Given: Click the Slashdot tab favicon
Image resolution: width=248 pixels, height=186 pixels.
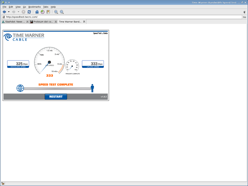Looking at the screenshot, I should coord(3,22).
